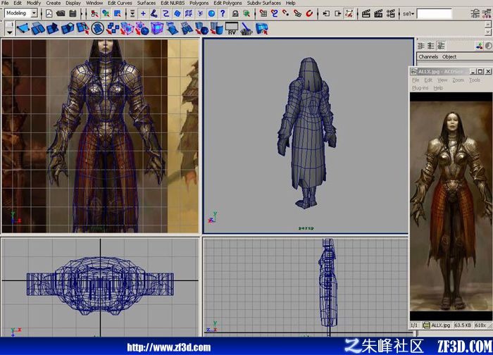Viewport: 493px width, 355px height.
Task: Click shelf scroll down arrow
Action: (487, 32)
